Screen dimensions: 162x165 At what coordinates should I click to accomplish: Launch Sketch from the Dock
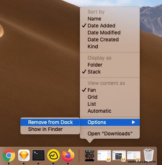[24, 155]
